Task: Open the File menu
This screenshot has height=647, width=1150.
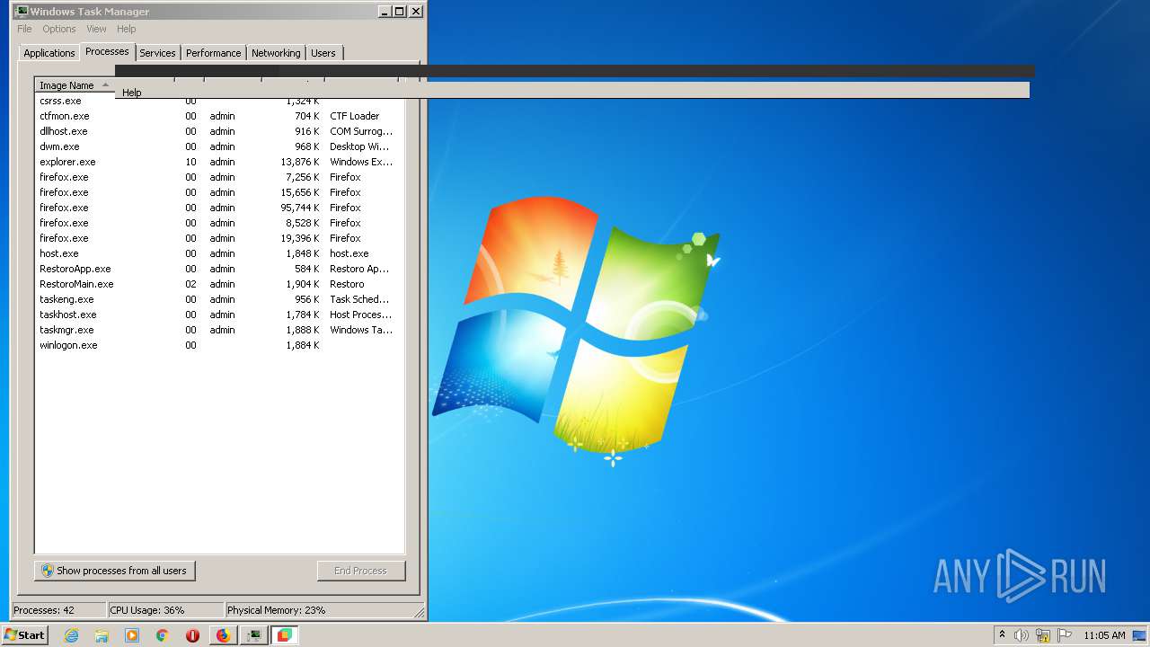Action: pos(24,29)
